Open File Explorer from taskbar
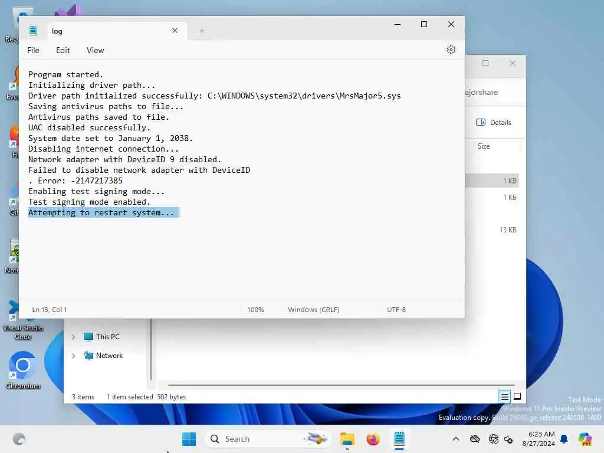The image size is (604, 453). pos(347,439)
